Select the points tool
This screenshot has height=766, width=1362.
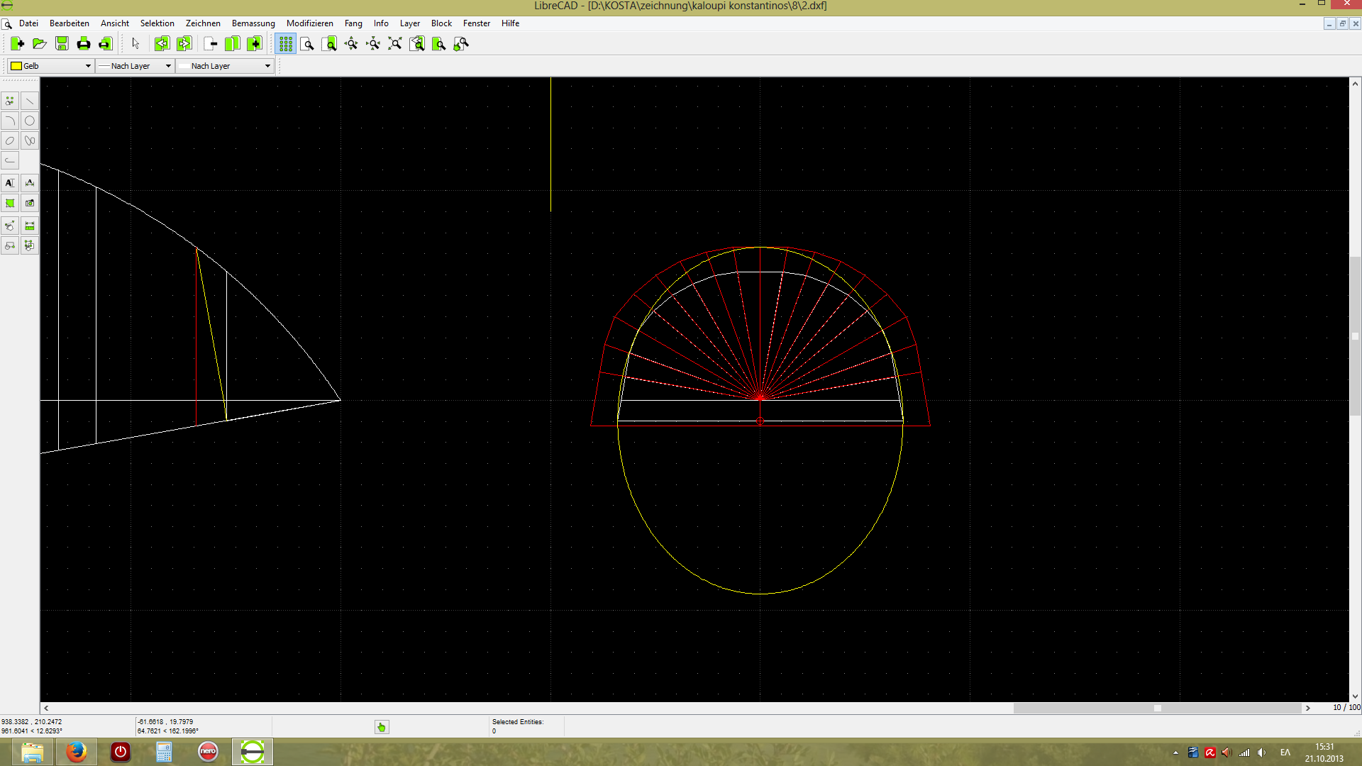[10, 101]
